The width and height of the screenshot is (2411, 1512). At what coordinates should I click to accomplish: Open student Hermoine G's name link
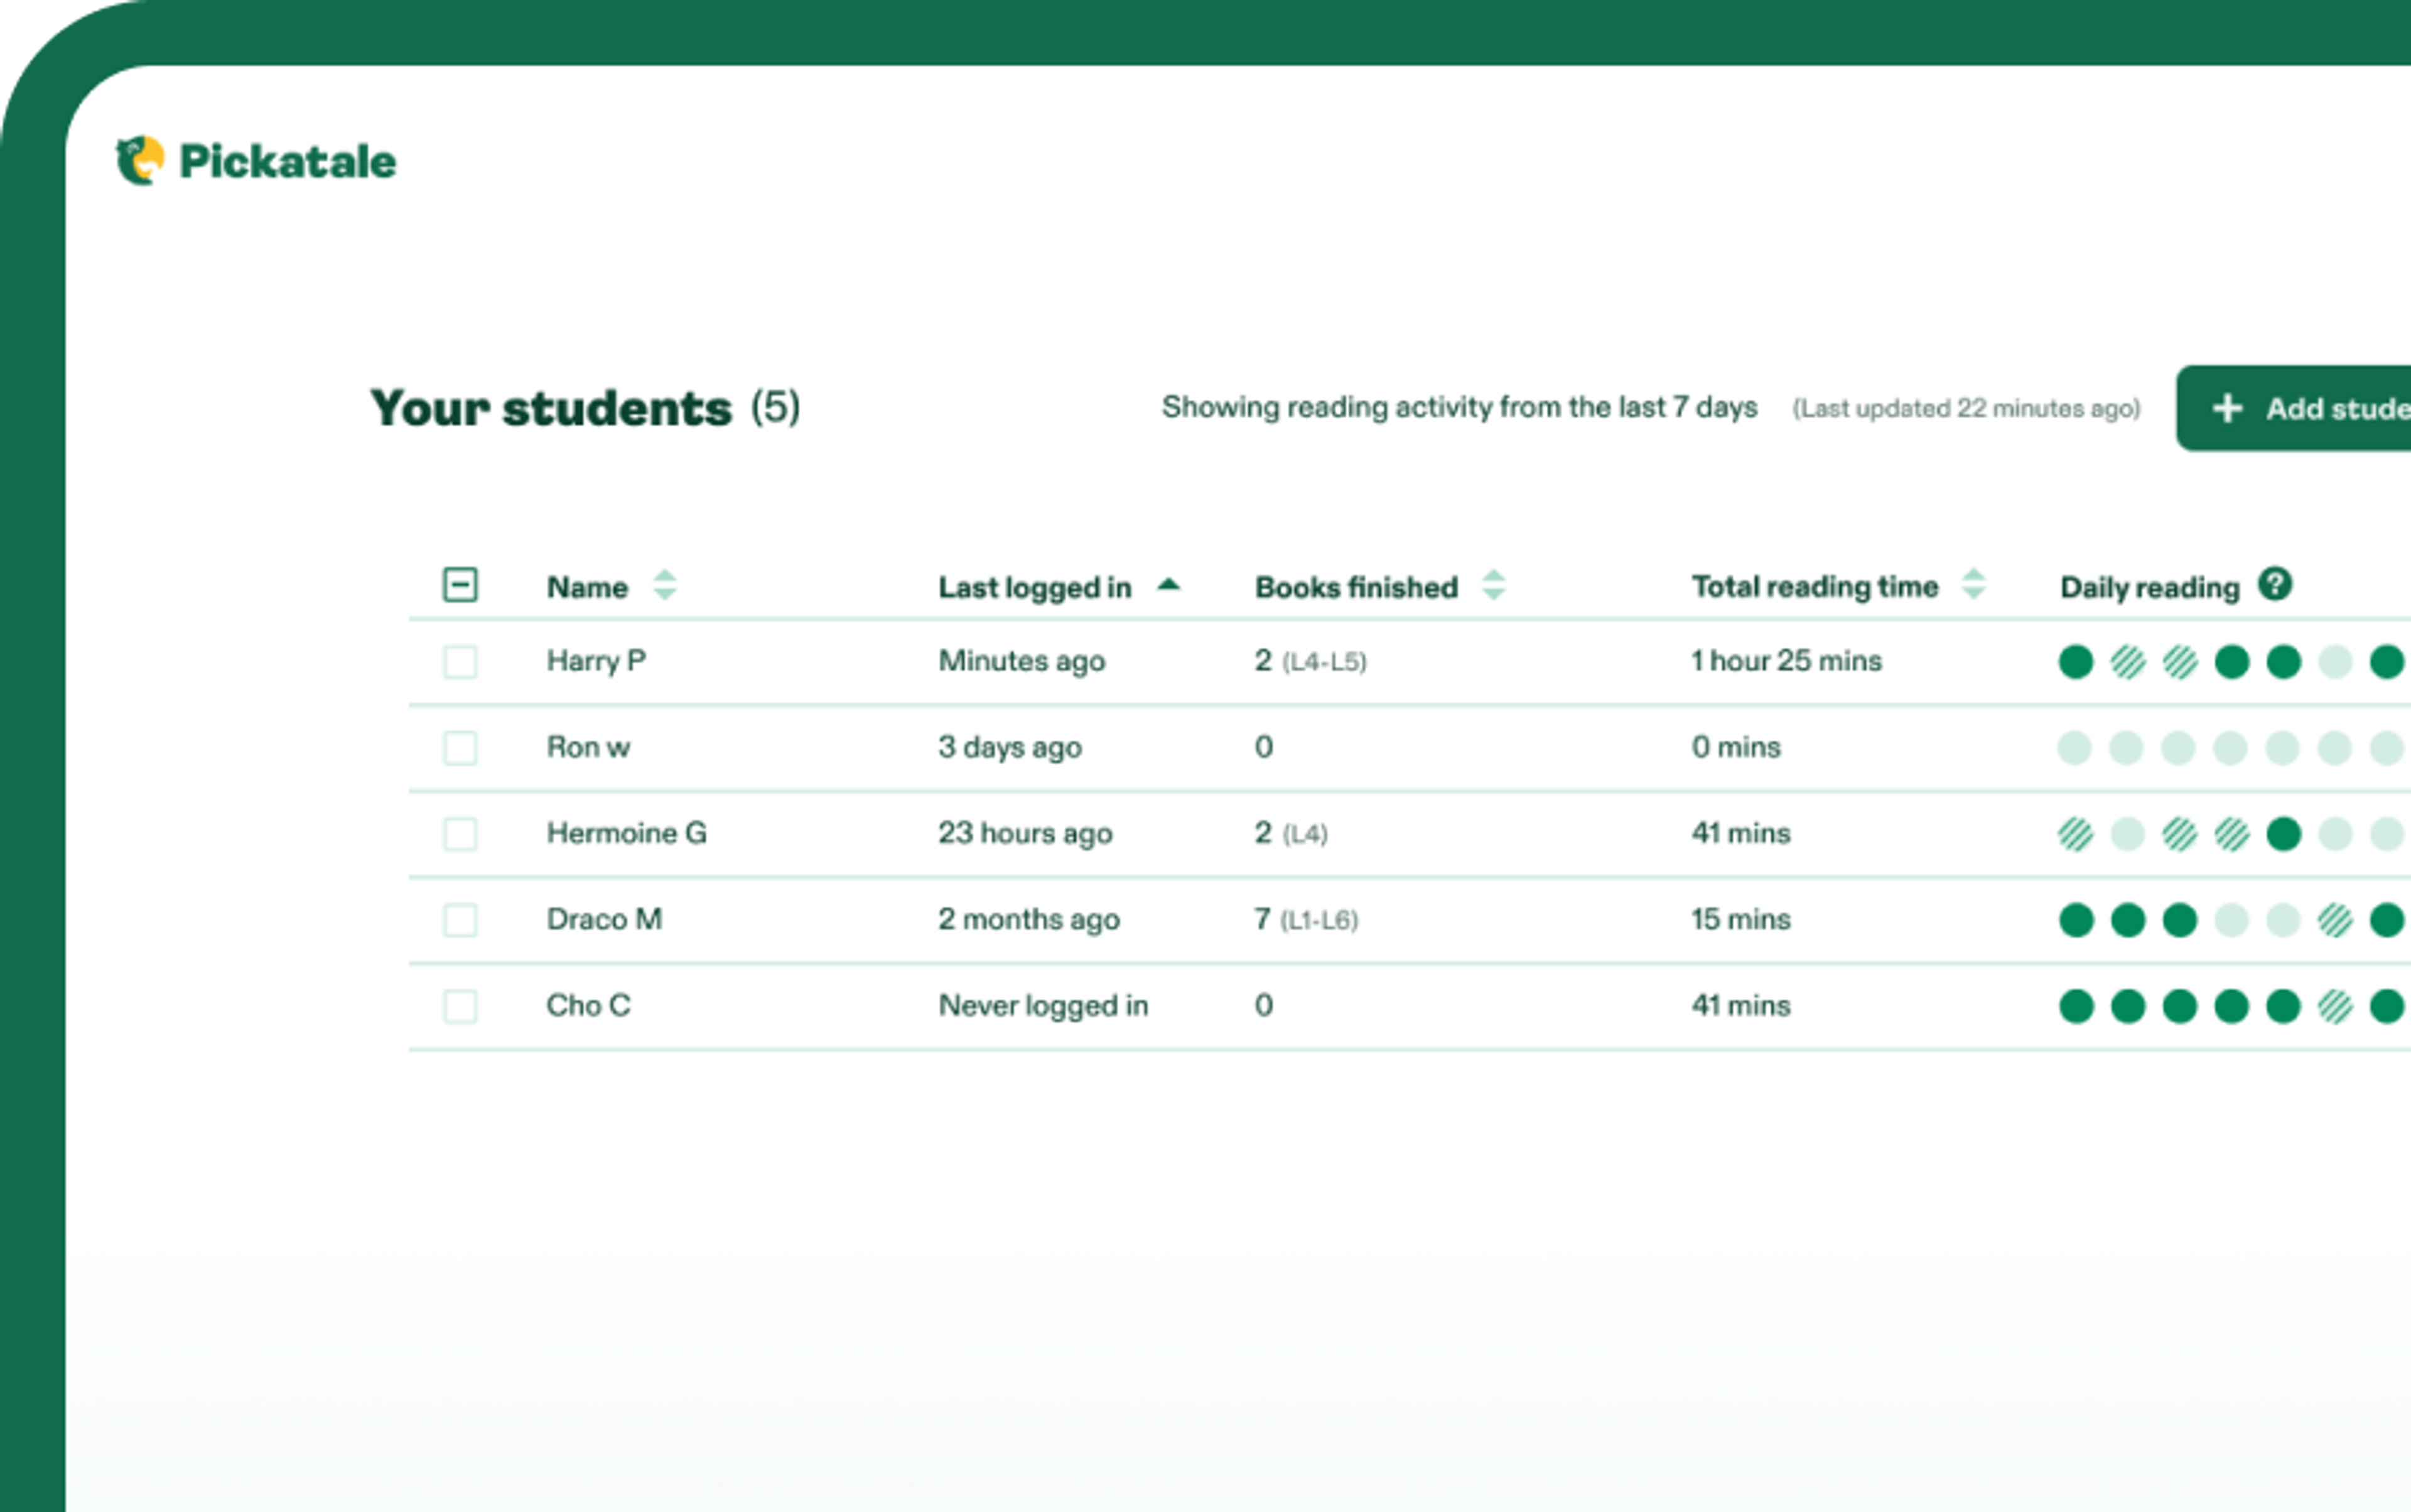pos(626,833)
